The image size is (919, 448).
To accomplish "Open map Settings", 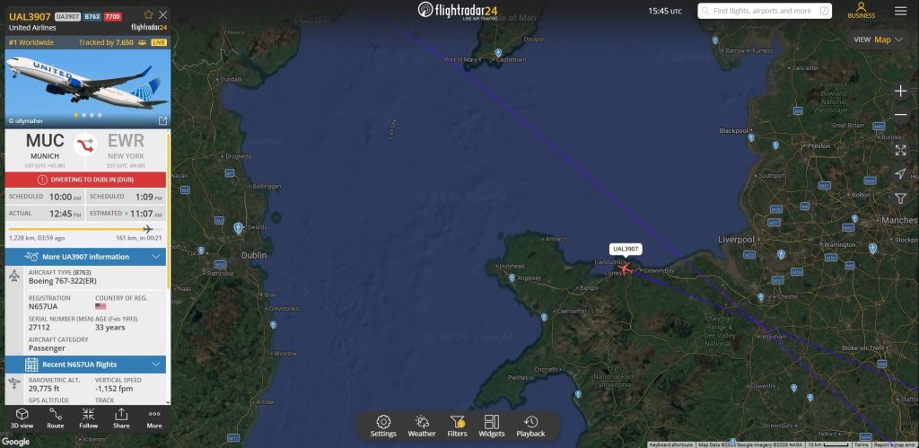I will (x=383, y=426).
